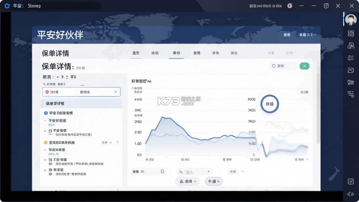Click the blue circle section icon
Image resolution: width=359 pixels, height=202 pixels.
[46, 113]
